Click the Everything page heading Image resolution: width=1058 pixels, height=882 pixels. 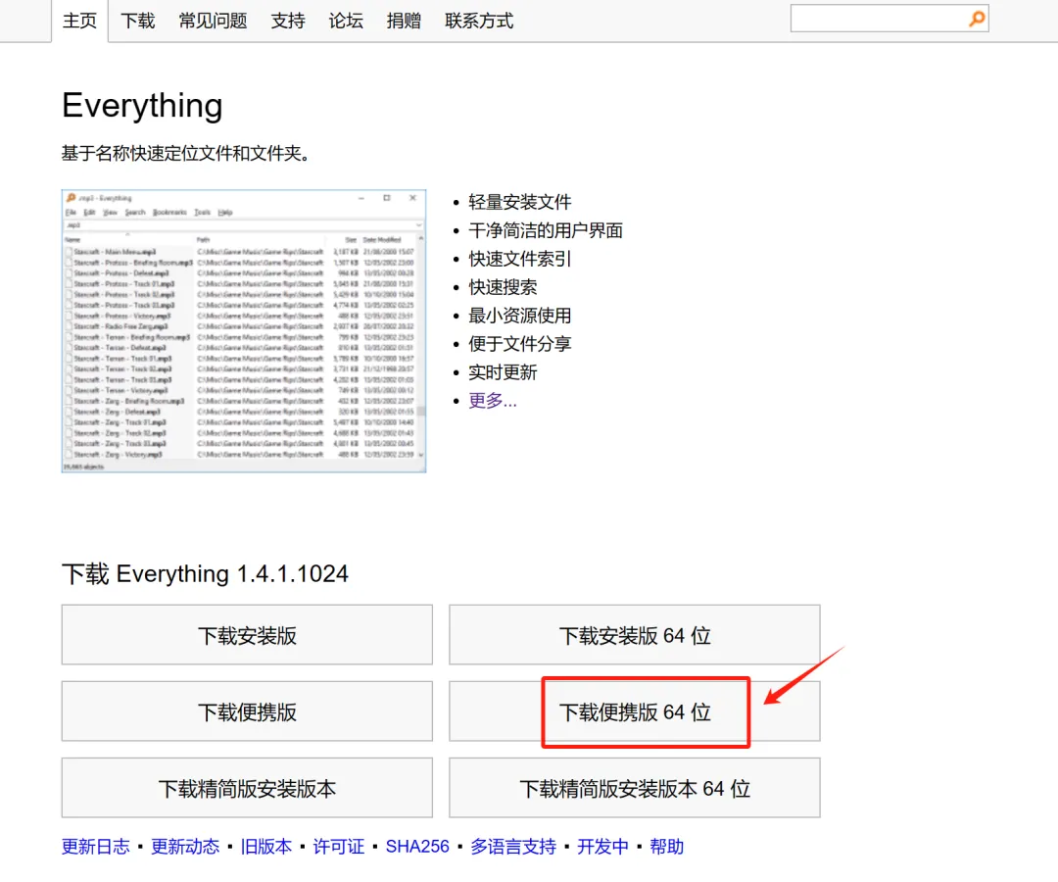pyautogui.click(x=142, y=106)
